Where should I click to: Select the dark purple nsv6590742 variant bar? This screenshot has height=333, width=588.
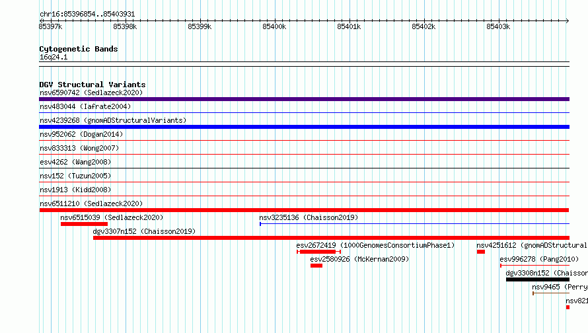click(304, 99)
